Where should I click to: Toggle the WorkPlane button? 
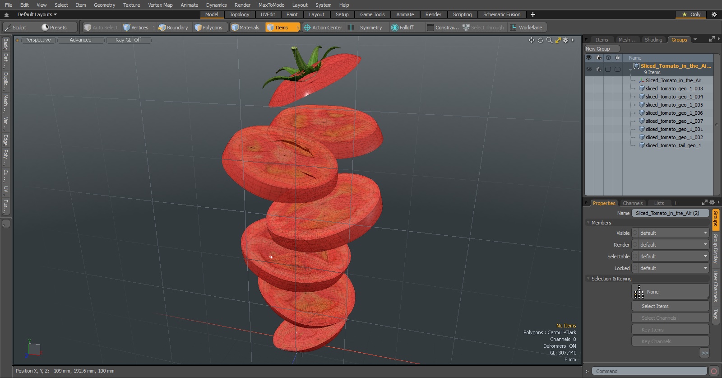[x=527, y=28]
